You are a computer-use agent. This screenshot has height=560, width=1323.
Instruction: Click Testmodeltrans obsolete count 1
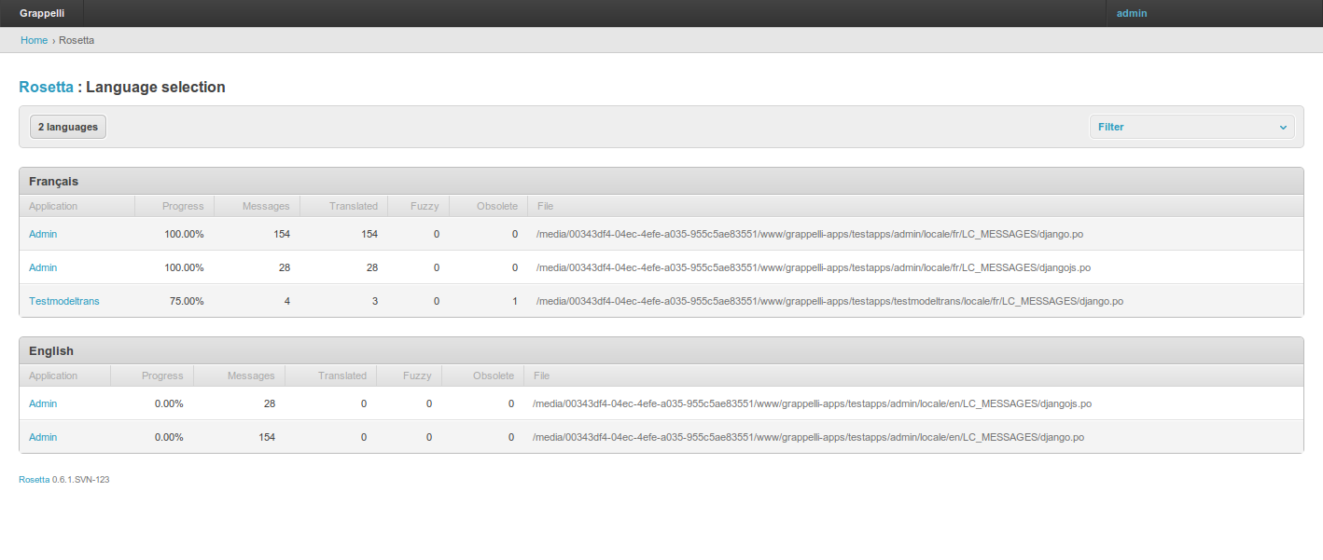pyautogui.click(x=515, y=301)
